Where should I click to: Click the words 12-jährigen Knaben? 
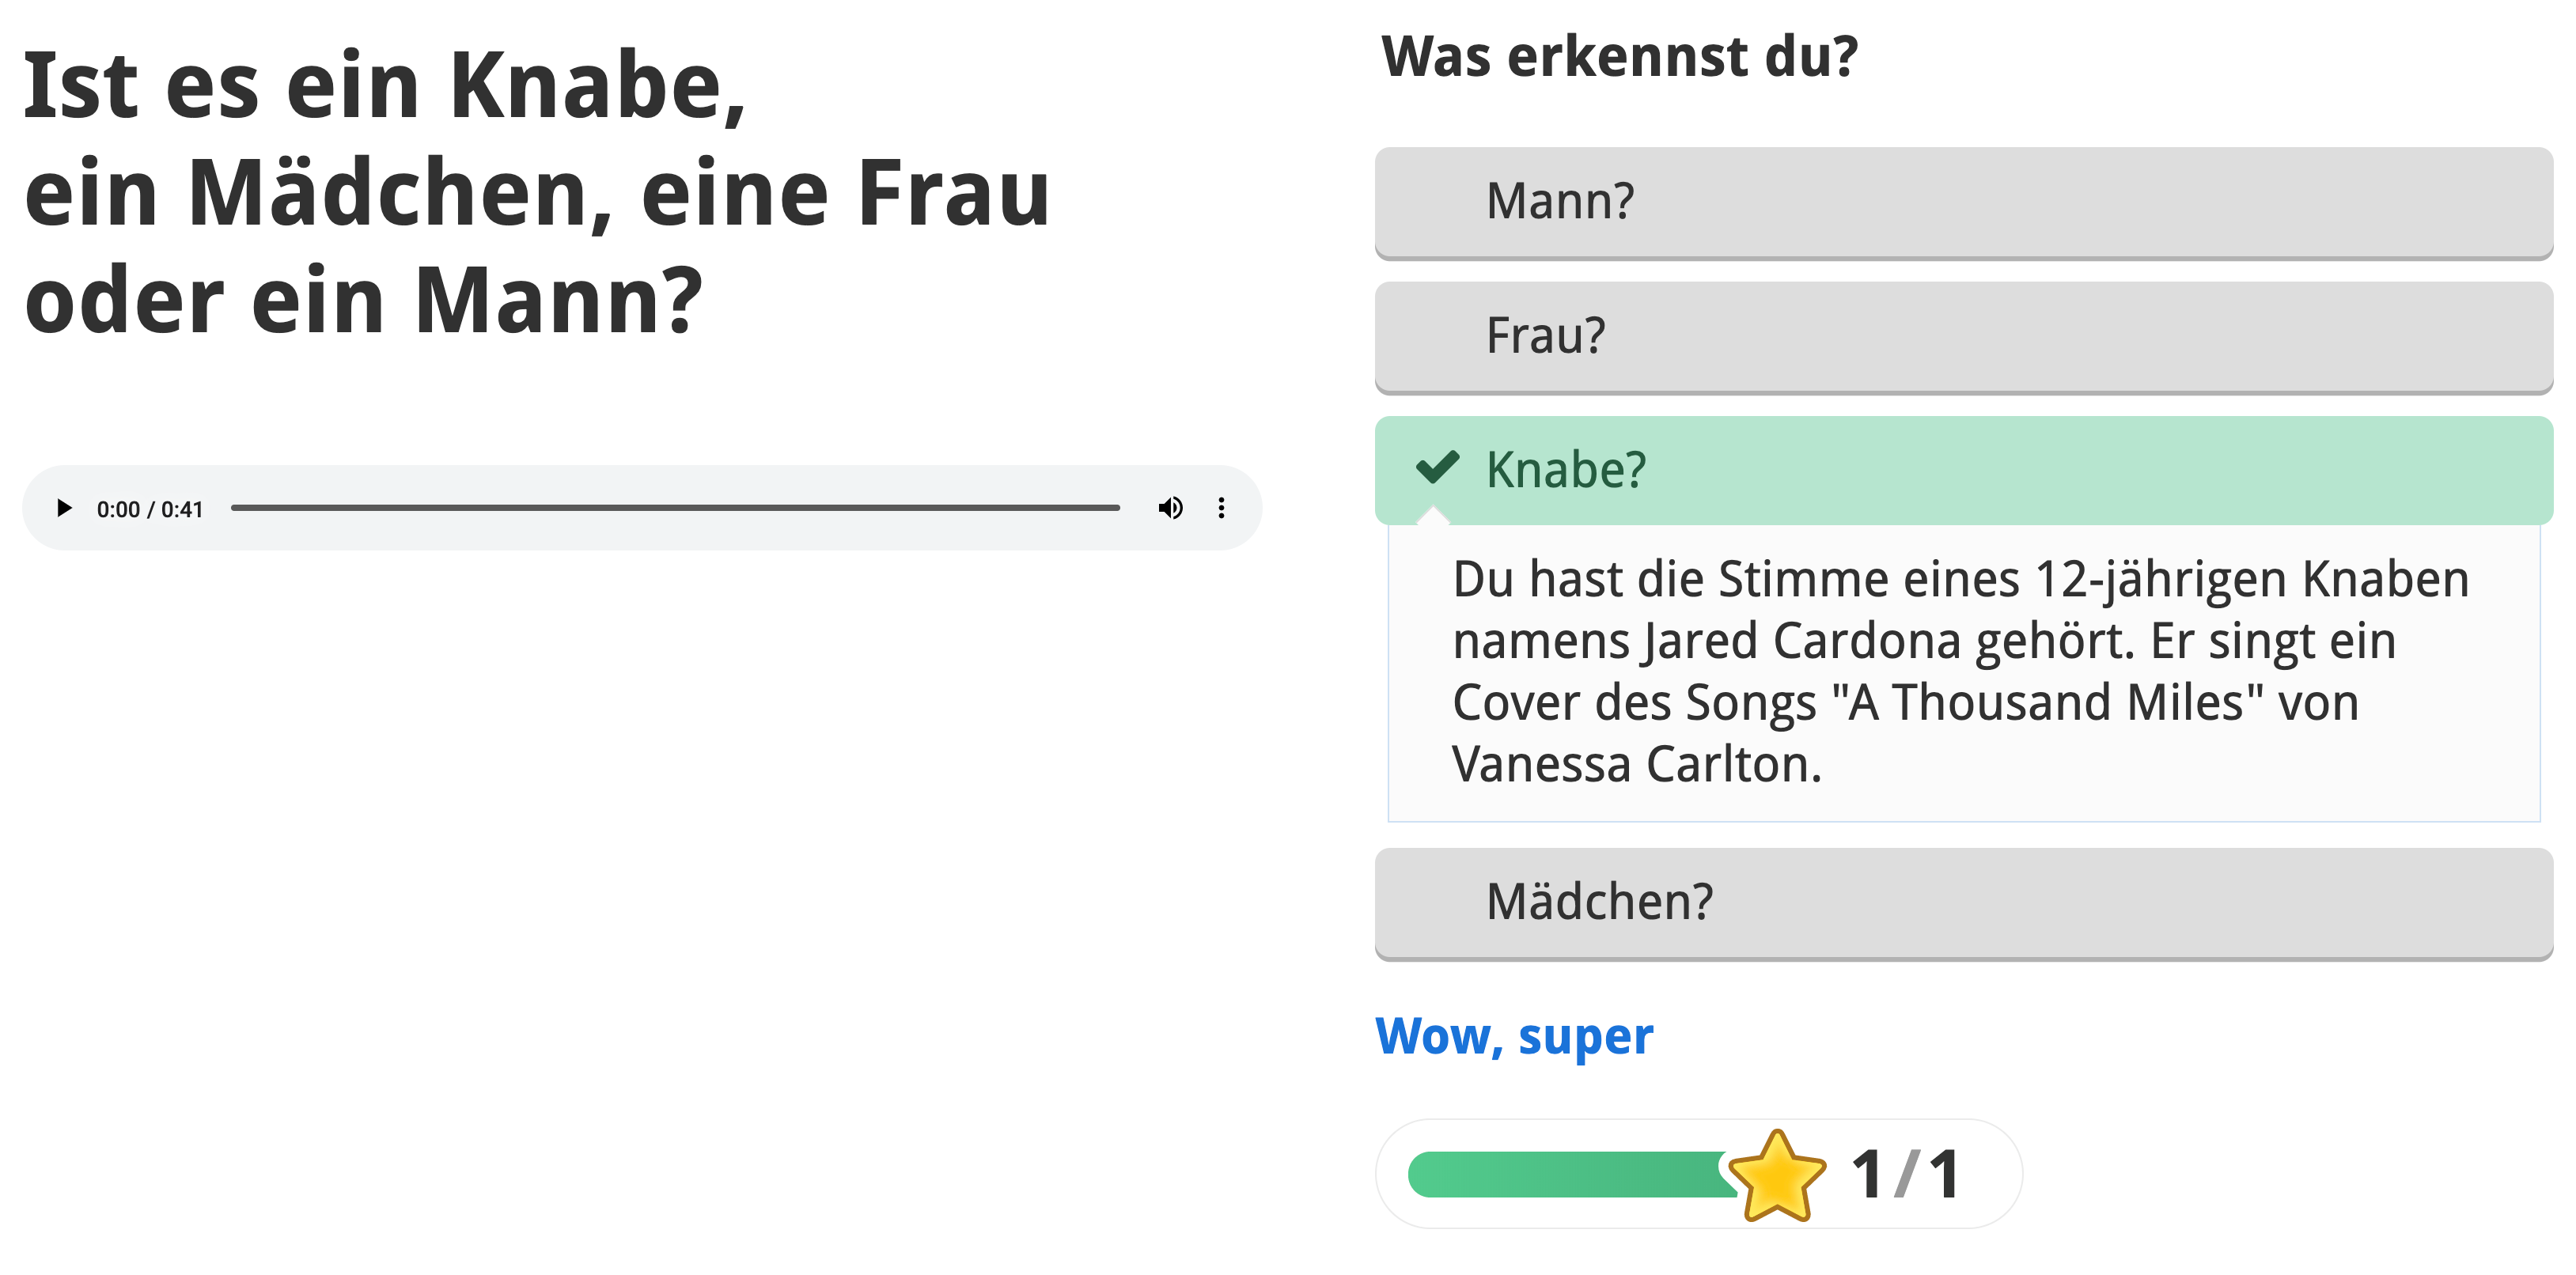coord(2251,580)
